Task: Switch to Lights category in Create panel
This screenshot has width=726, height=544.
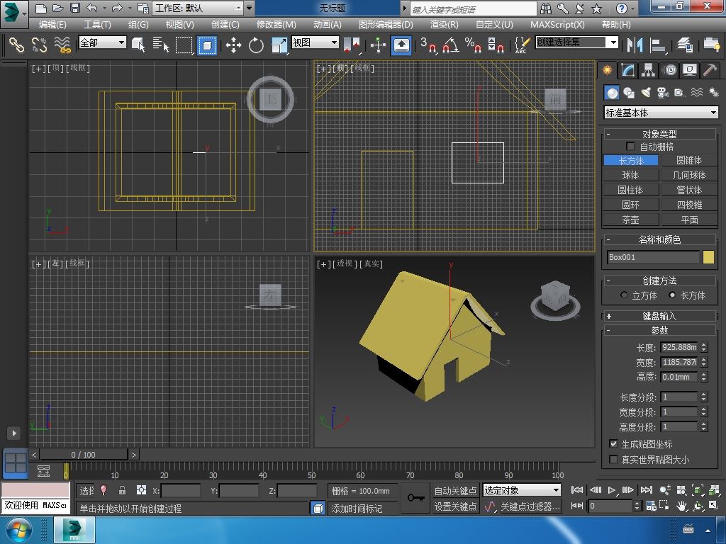Action: coord(646,93)
